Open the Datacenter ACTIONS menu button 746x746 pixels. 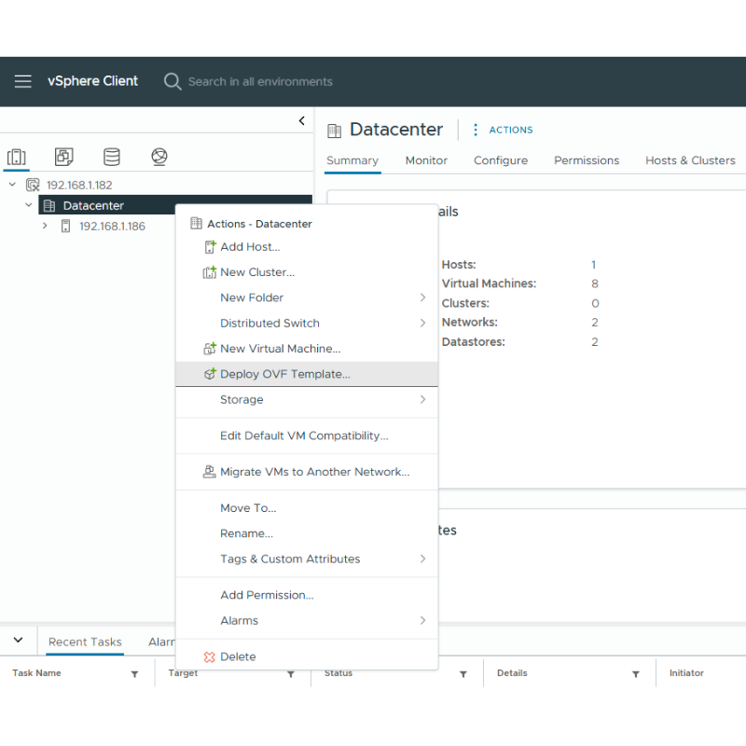click(503, 131)
